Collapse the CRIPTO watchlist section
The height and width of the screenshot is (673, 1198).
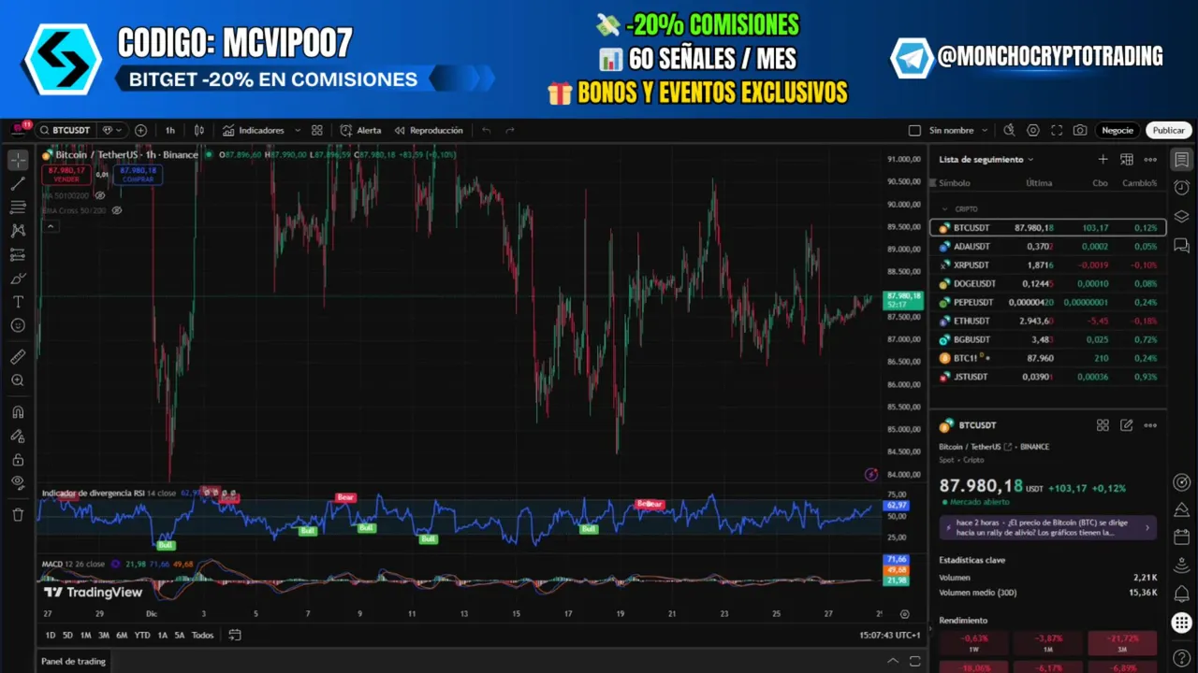944,209
